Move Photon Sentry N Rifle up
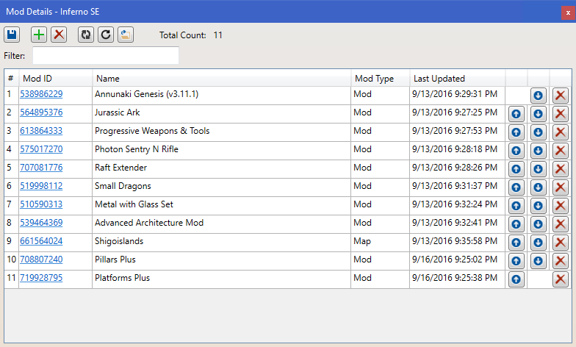Screen dimensions: 576x347 point(516,151)
